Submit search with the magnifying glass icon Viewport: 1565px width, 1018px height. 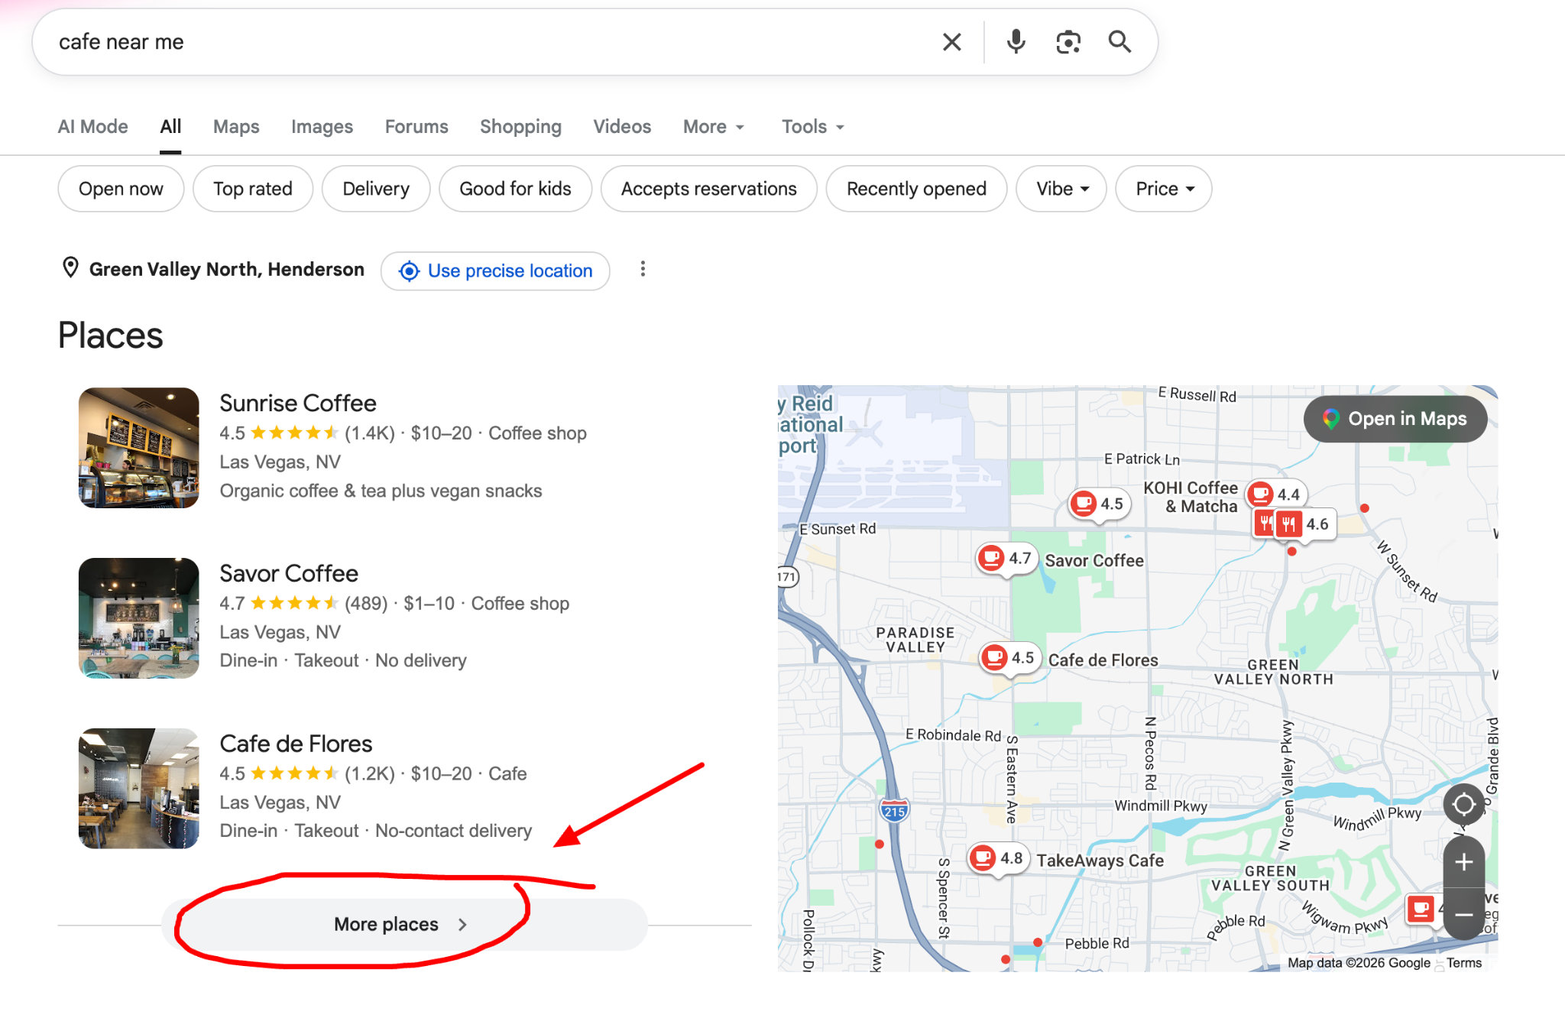(x=1120, y=42)
